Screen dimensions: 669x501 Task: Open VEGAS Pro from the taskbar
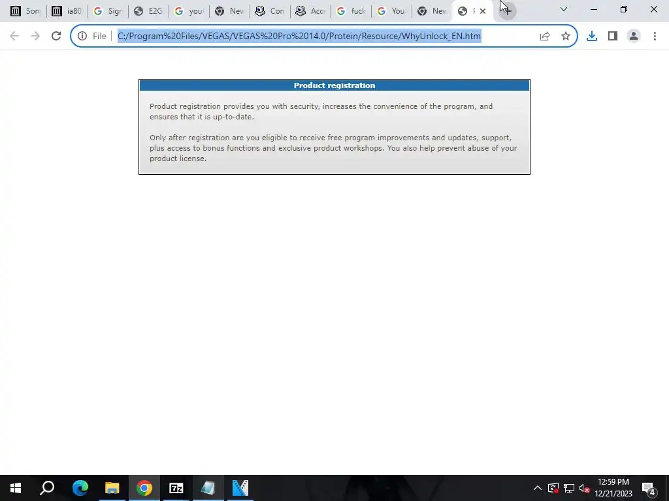[x=240, y=488]
